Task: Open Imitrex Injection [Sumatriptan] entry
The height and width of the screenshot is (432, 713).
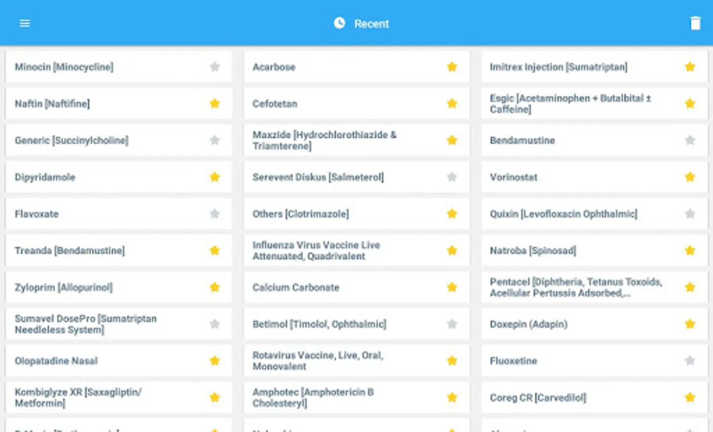Action: click(x=594, y=67)
